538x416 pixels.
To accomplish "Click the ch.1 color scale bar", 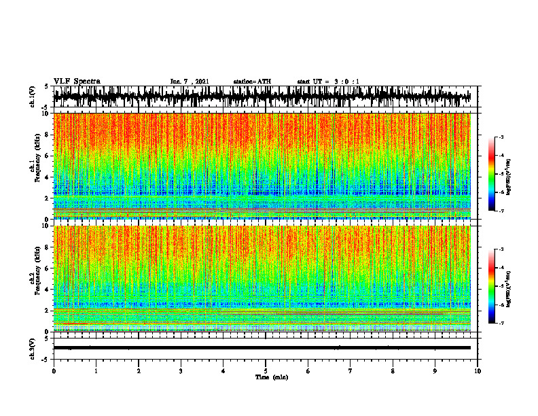I will (x=492, y=174).
